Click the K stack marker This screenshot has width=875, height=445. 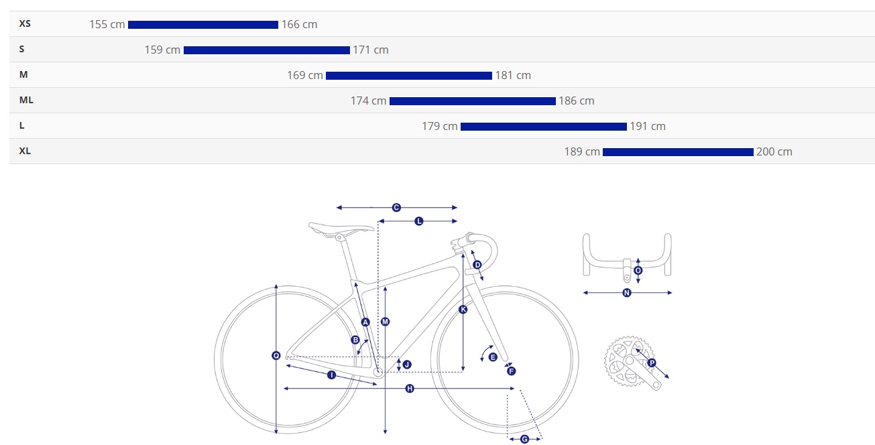pyautogui.click(x=463, y=310)
